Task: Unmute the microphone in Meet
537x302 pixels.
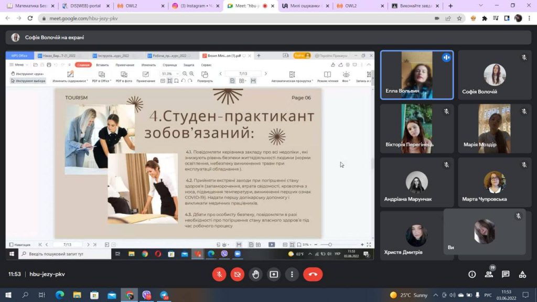Action: click(x=219, y=274)
